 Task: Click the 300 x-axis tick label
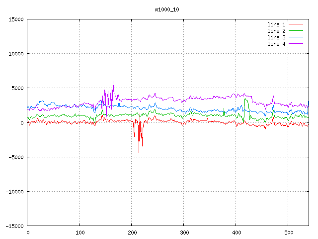point(184,233)
